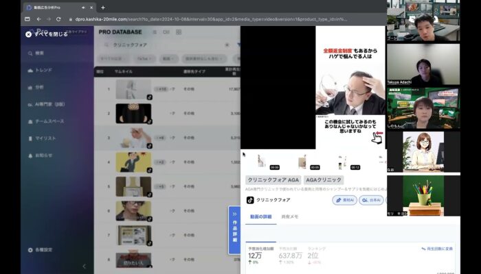Open AI専門家 (β版) in the sidebar
481x274 pixels.
pyautogui.click(x=46, y=104)
